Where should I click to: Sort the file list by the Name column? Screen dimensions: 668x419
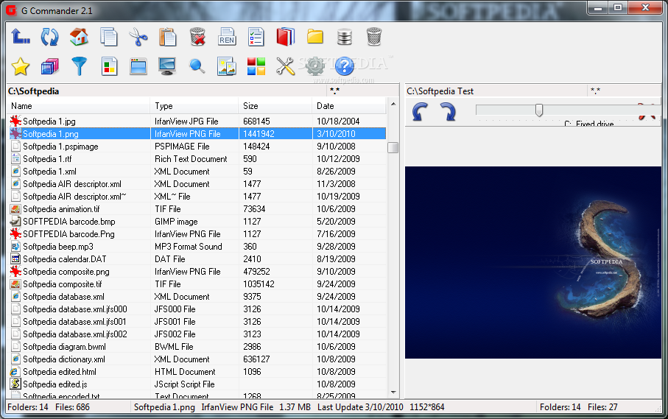click(78, 106)
